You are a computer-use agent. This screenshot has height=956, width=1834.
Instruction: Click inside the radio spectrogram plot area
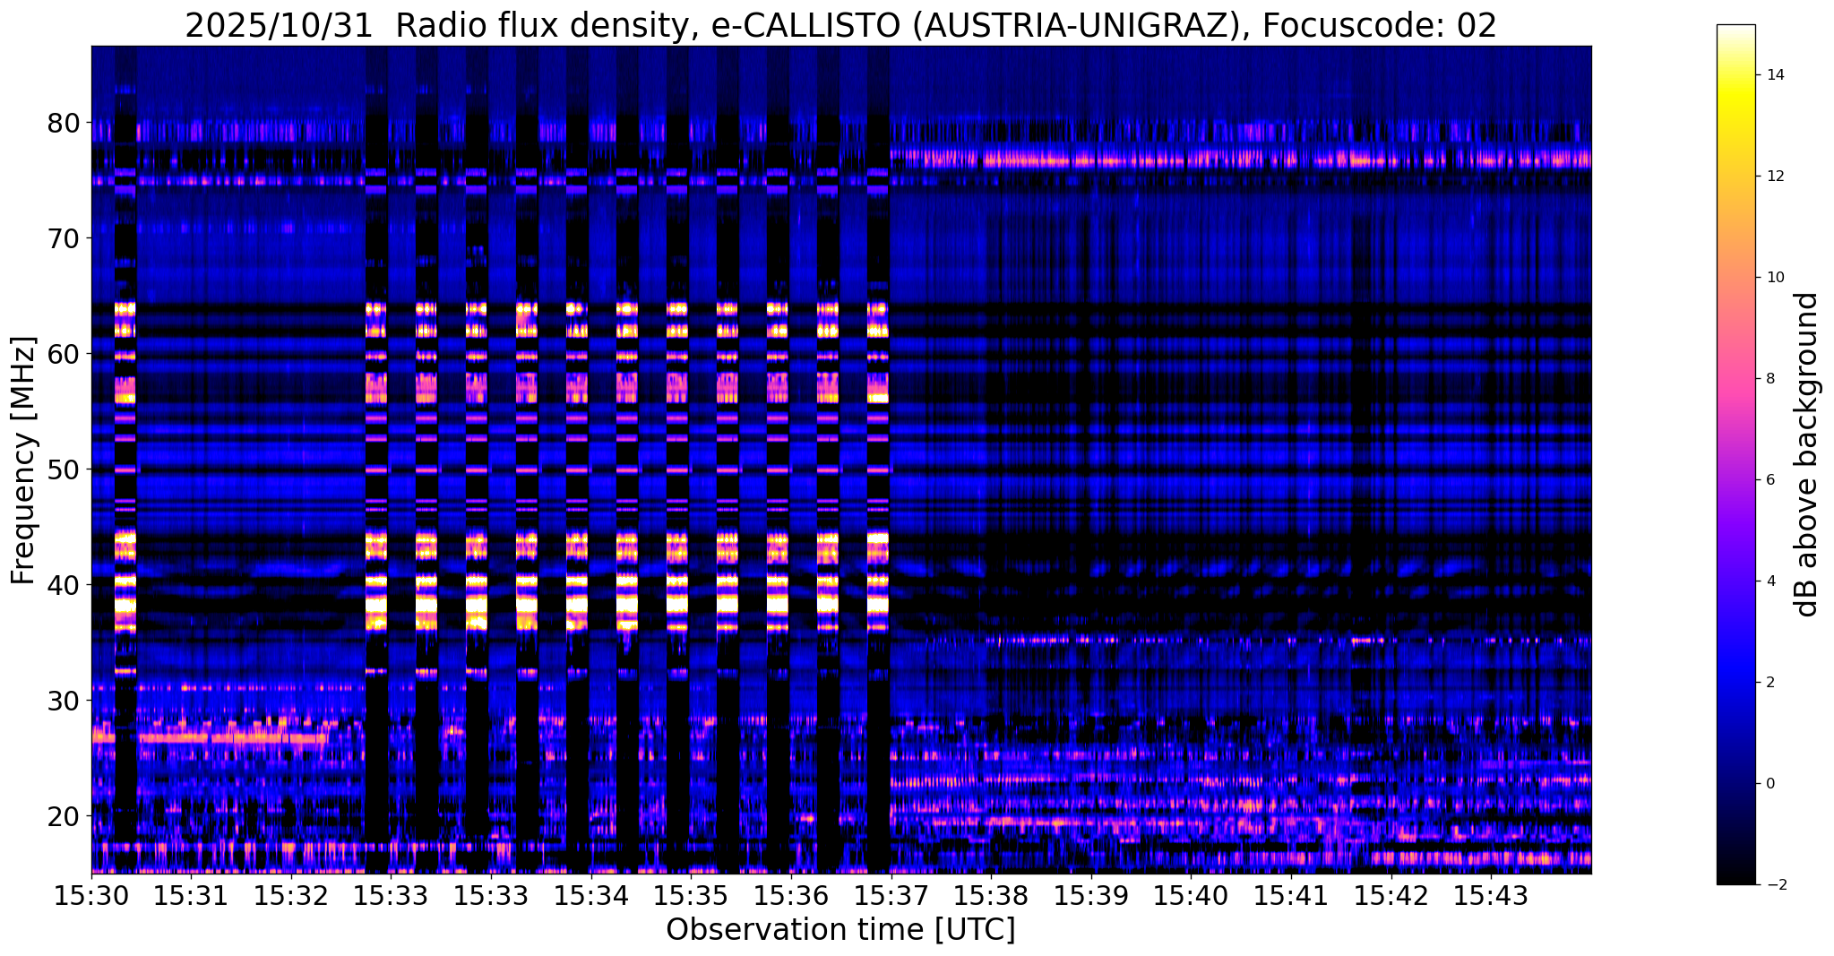coord(841,460)
